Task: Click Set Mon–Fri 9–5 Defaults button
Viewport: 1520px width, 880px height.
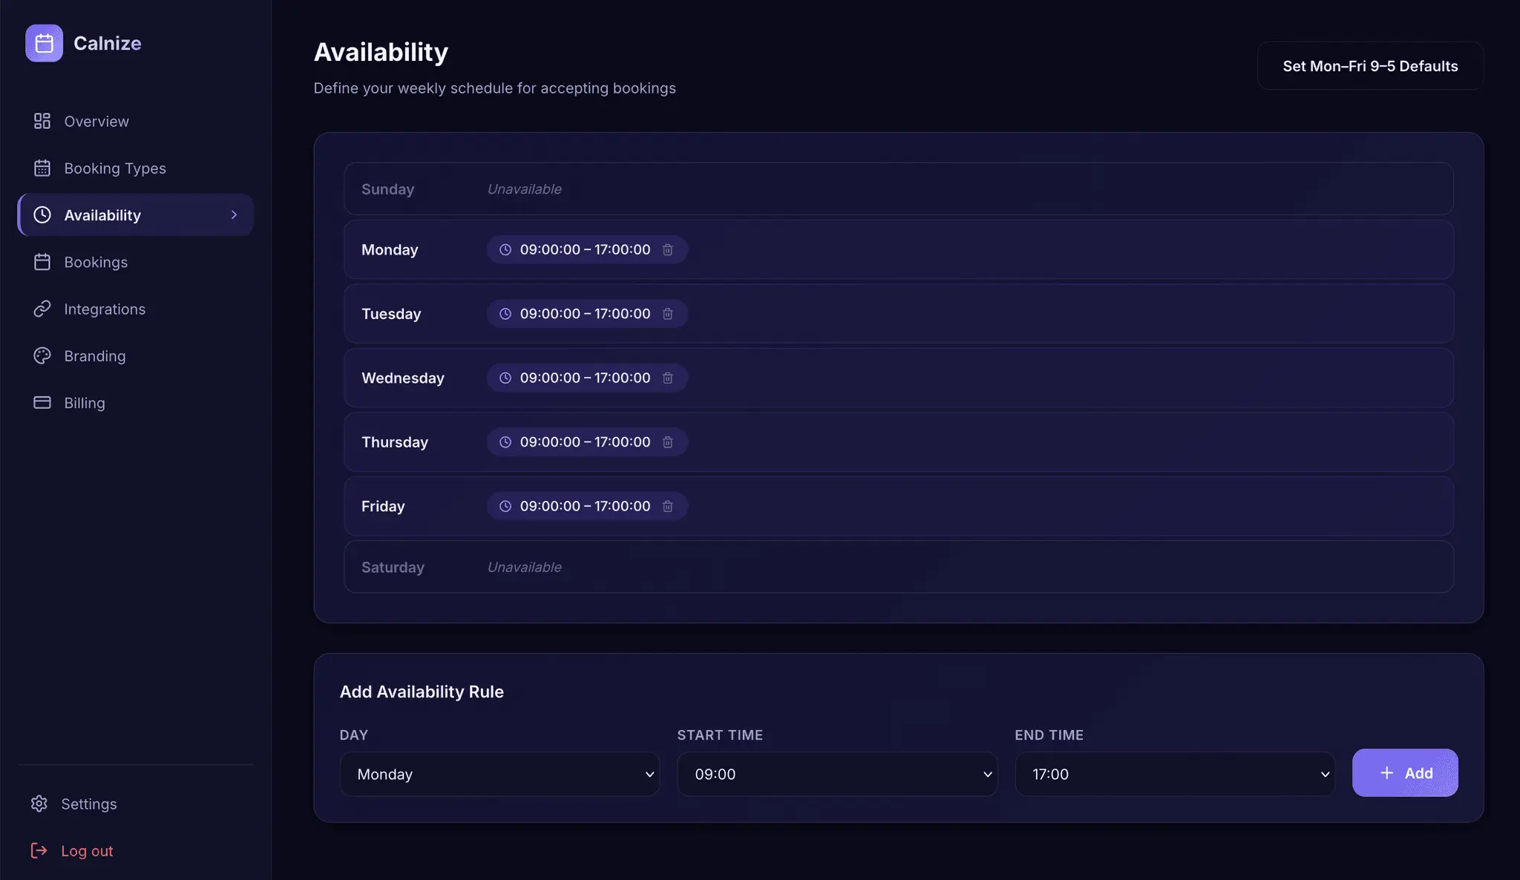Action: pos(1370,66)
